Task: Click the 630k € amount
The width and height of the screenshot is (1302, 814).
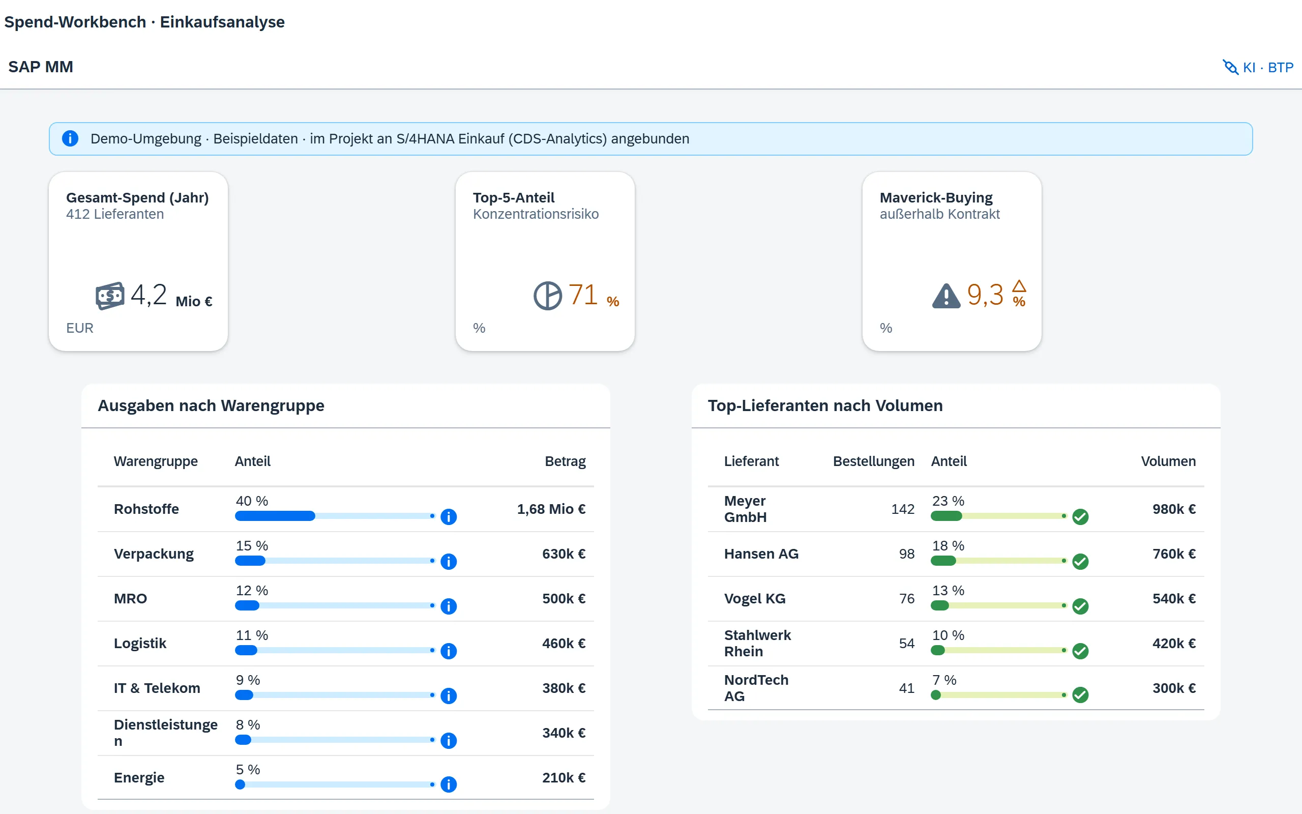Action: pyautogui.click(x=564, y=554)
